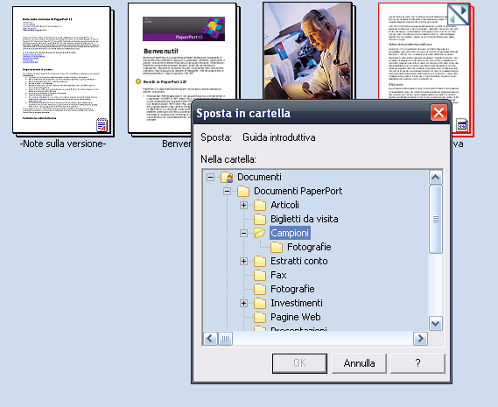Screen dimensions: 498x407
Task: Select Estratti conto folder label
Action: pos(299,261)
